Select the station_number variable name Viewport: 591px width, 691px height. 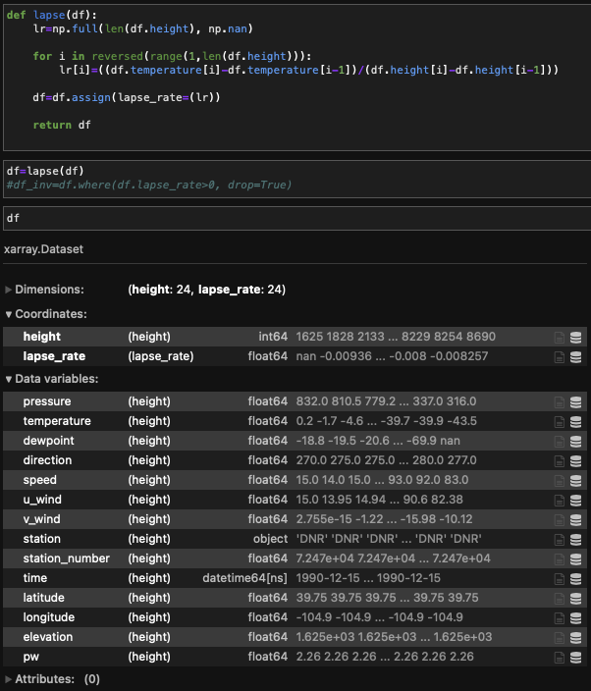(x=67, y=558)
